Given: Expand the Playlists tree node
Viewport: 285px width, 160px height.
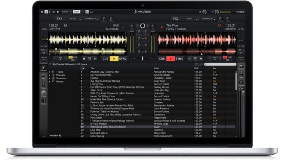Looking at the screenshot, I should pyautogui.click(x=49, y=75).
